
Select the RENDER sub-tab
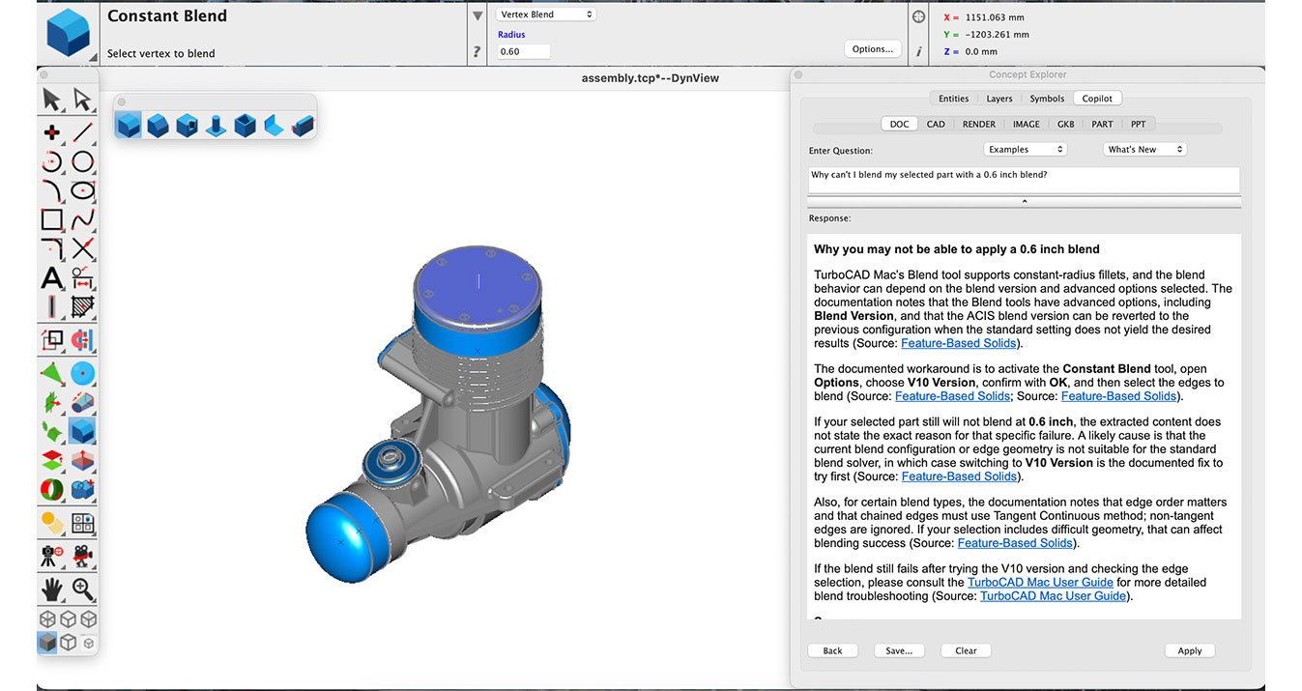pos(979,124)
